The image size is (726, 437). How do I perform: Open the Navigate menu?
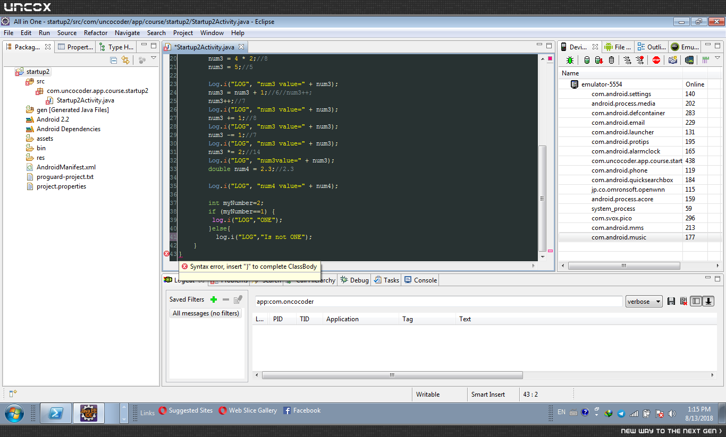point(128,33)
